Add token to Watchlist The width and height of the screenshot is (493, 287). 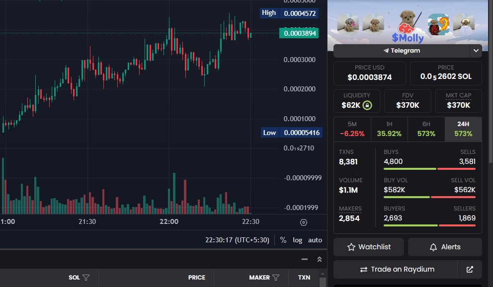tap(368, 247)
